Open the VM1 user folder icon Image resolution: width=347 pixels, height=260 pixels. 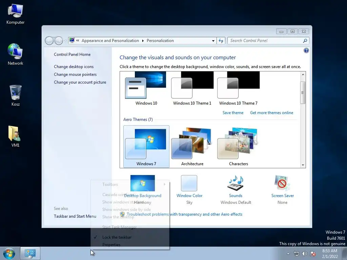pos(15,136)
